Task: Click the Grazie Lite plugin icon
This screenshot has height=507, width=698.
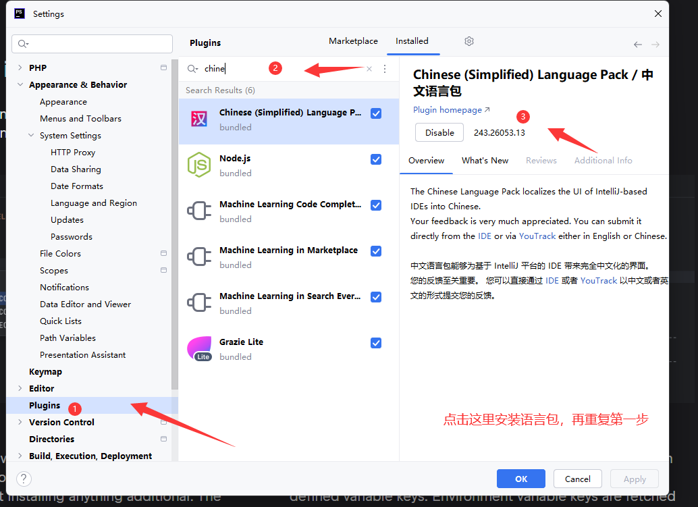Action: pyautogui.click(x=199, y=348)
